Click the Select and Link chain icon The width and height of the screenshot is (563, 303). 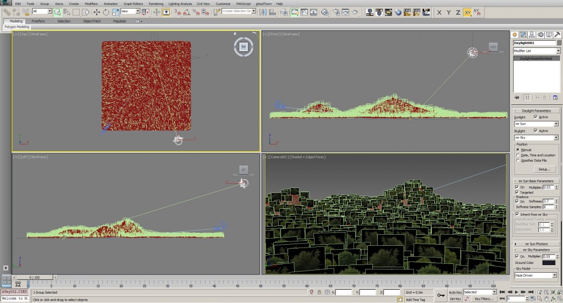[x=6, y=12]
